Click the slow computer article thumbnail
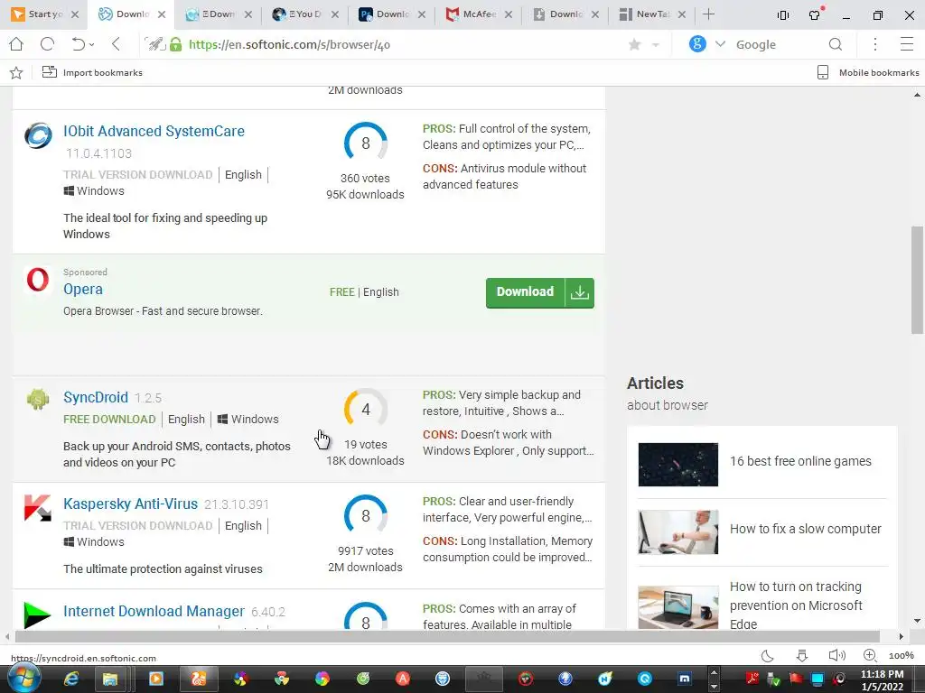Image resolution: width=925 pixels, height=693 pixels. (677, 532)
